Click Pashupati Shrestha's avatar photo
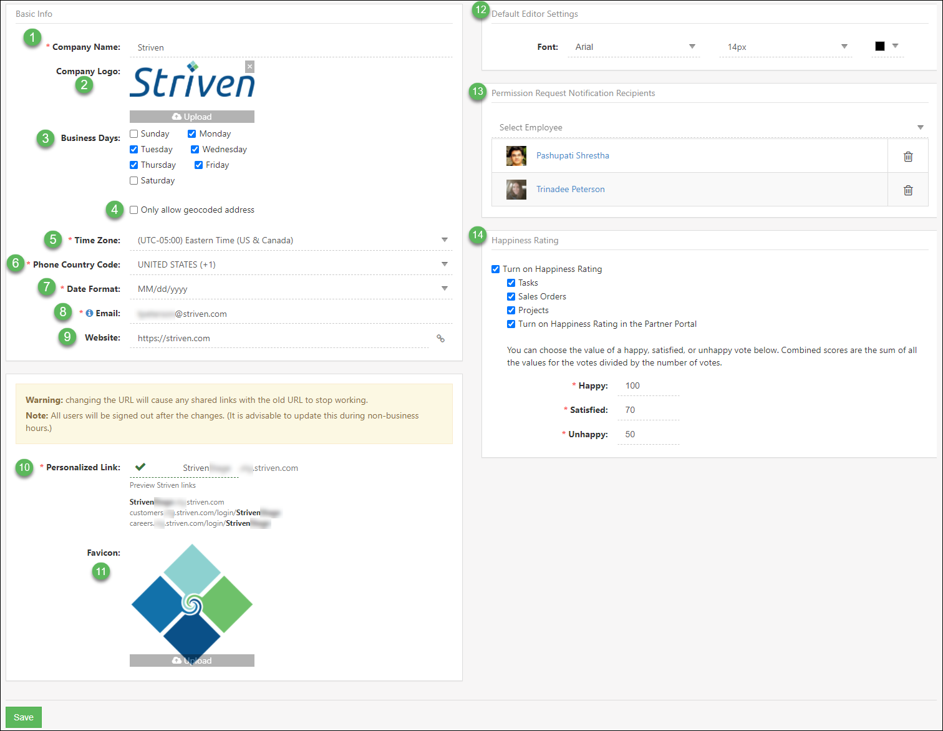943x731 pixels. [516, 156]
